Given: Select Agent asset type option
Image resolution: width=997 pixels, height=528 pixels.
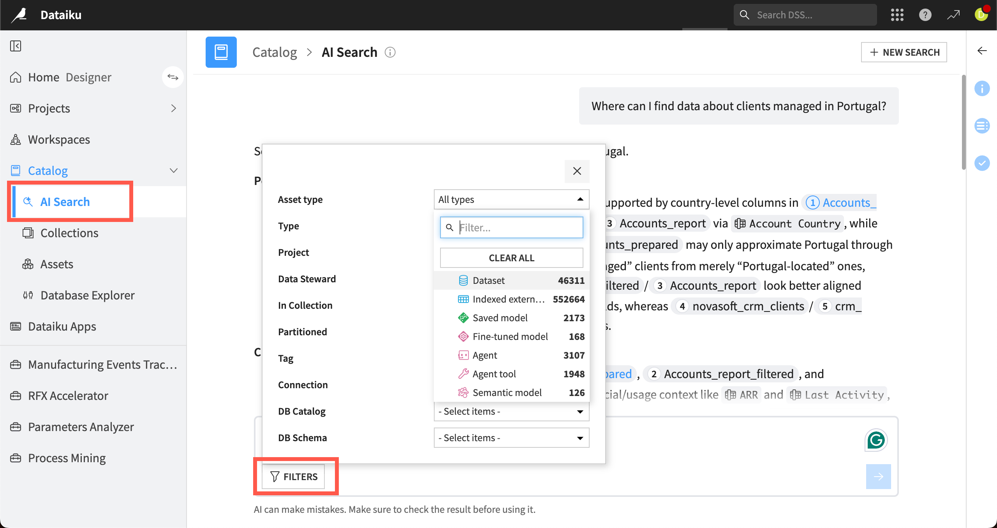Looking at the screenshot, I should point(511,355).
